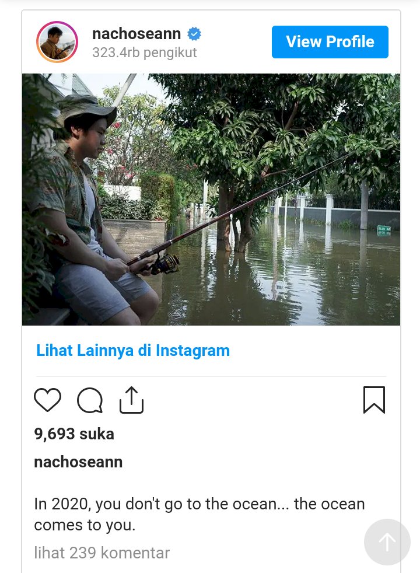This screenshot has height=573, width=420.
Task: Open comments via the speech bubble icon
Action: (x=90, y=400)
